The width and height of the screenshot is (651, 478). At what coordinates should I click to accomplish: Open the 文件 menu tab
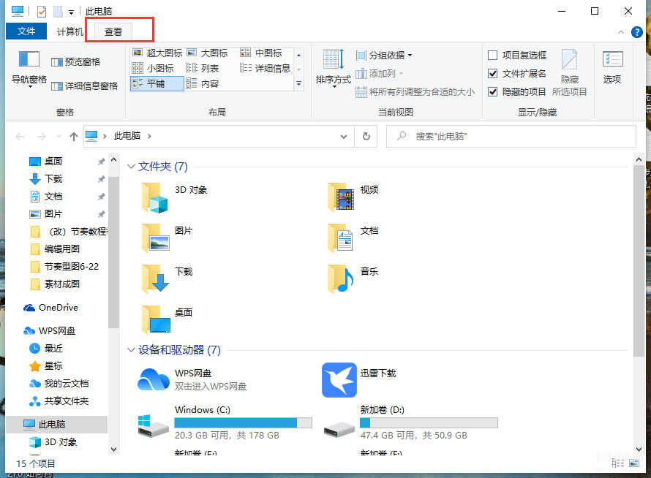click(x=26, y=31)
